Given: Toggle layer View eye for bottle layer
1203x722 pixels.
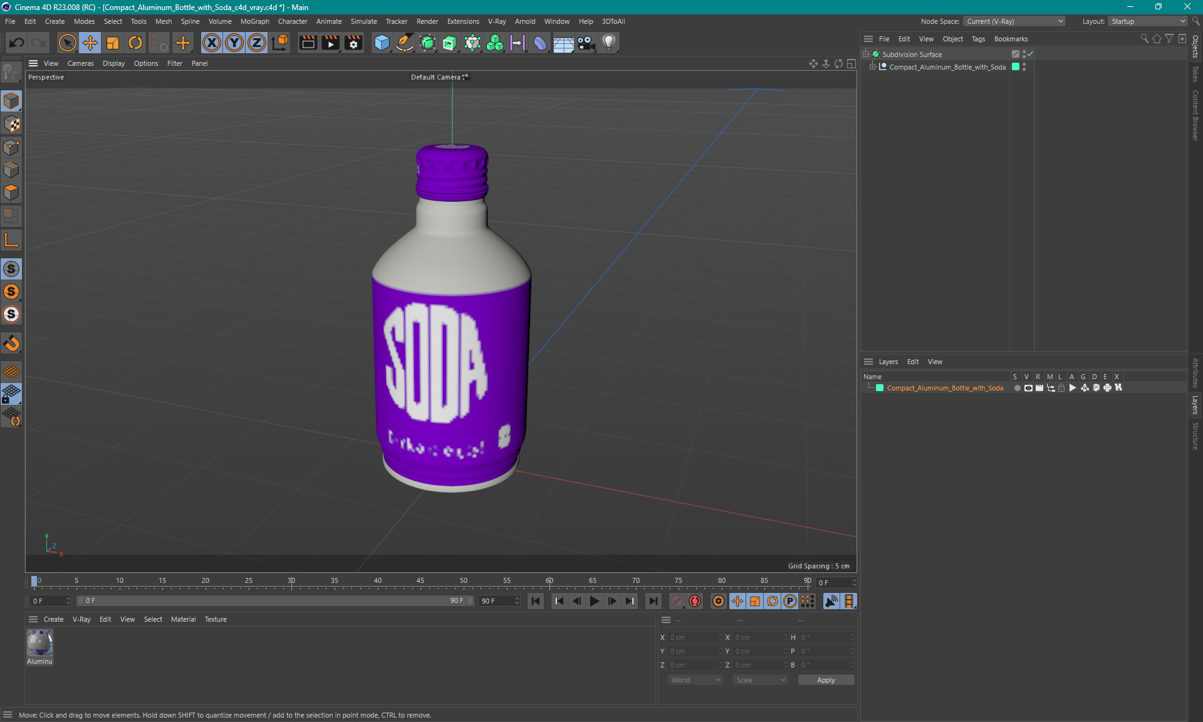Looking at the screenshot, I should (x=1028, y=388).
